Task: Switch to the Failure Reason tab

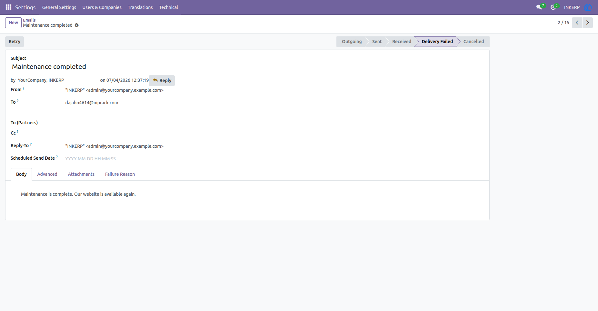Action: pyautogui.click(x=120, y=174)
